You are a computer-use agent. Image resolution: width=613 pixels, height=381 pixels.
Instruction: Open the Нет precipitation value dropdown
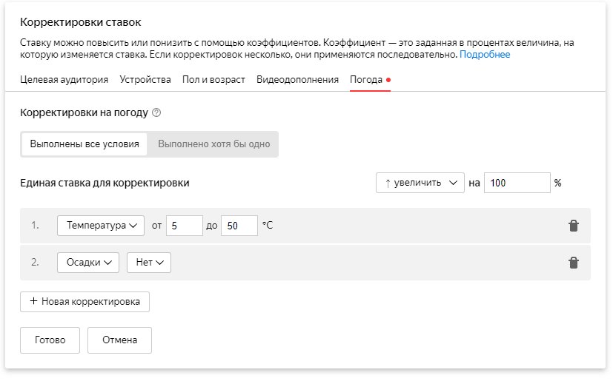tap(149, 263)
